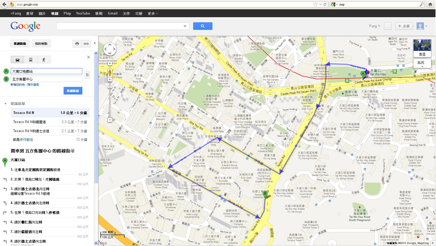Click the blue magnifier search button
This screenshot has width=436, height=246.
(203, 26)
